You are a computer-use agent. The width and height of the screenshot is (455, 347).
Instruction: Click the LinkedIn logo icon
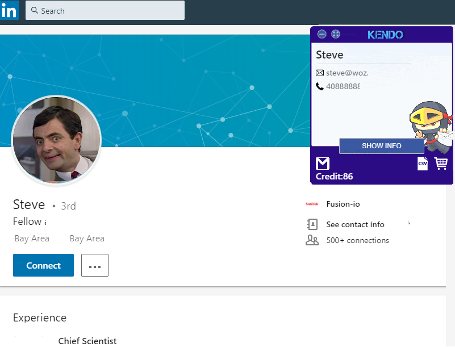click(x=9, y=10)
